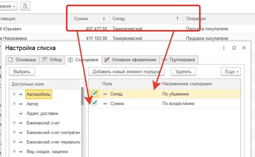Click the Адрес доставки field icon
Screen dimensions: 255x157
[x=21, y=114]
